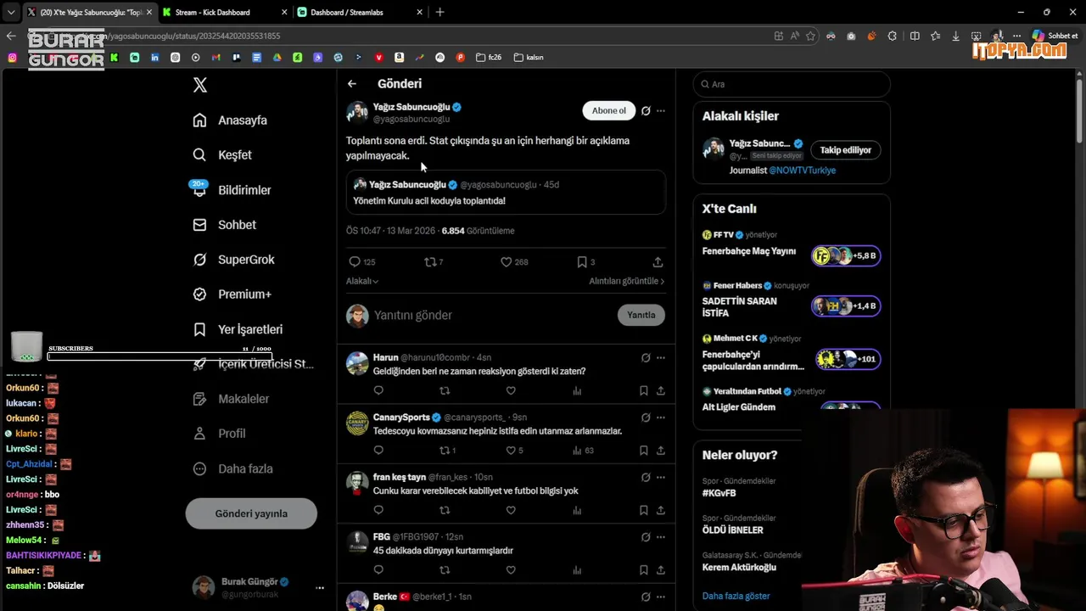Open Bildirimler notifications
1086x611 pixels.
point(232,190)
